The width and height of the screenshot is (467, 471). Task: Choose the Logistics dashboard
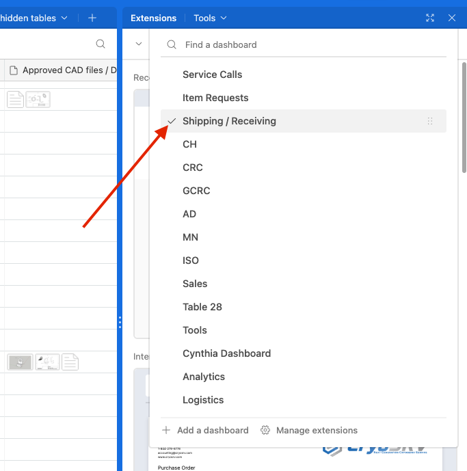point(203,400)
